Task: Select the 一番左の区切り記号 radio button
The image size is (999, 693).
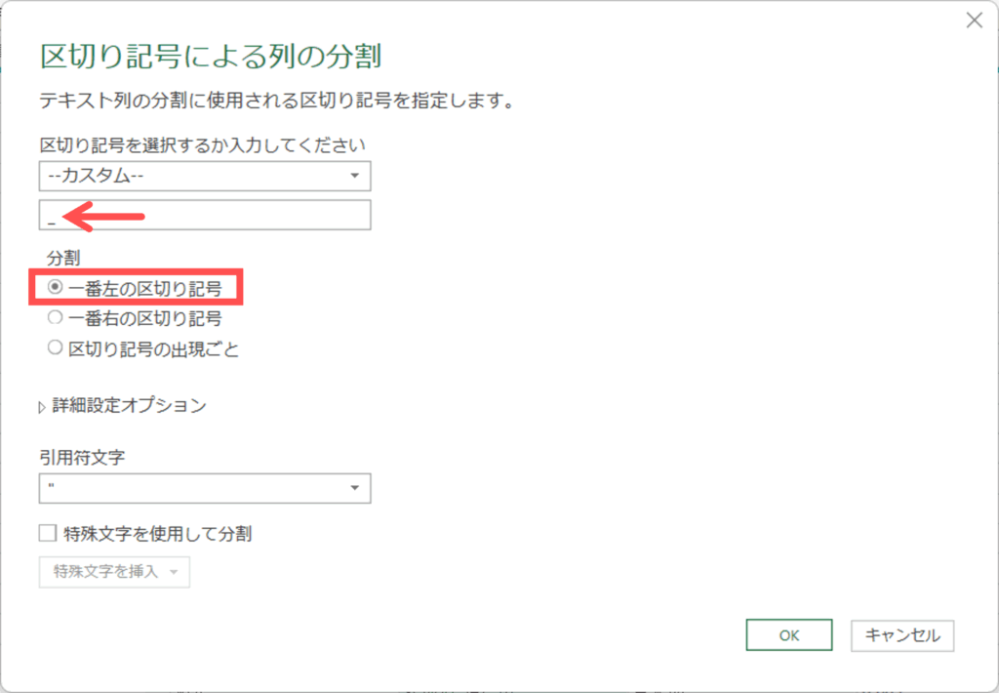Action: point(56,288)
